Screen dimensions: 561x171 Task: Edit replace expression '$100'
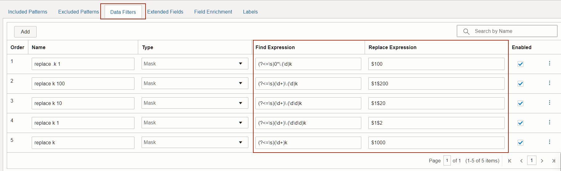click(436, 64)
